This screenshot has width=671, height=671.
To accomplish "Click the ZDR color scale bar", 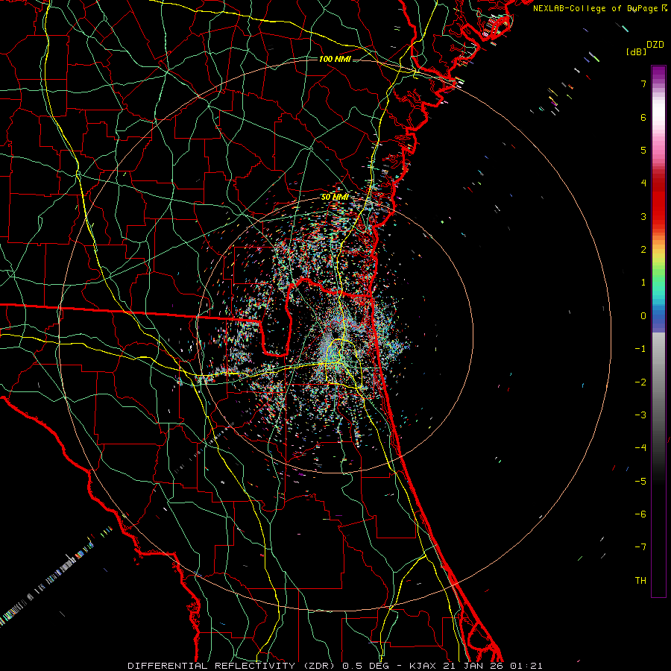I will (x=658, y=331).
